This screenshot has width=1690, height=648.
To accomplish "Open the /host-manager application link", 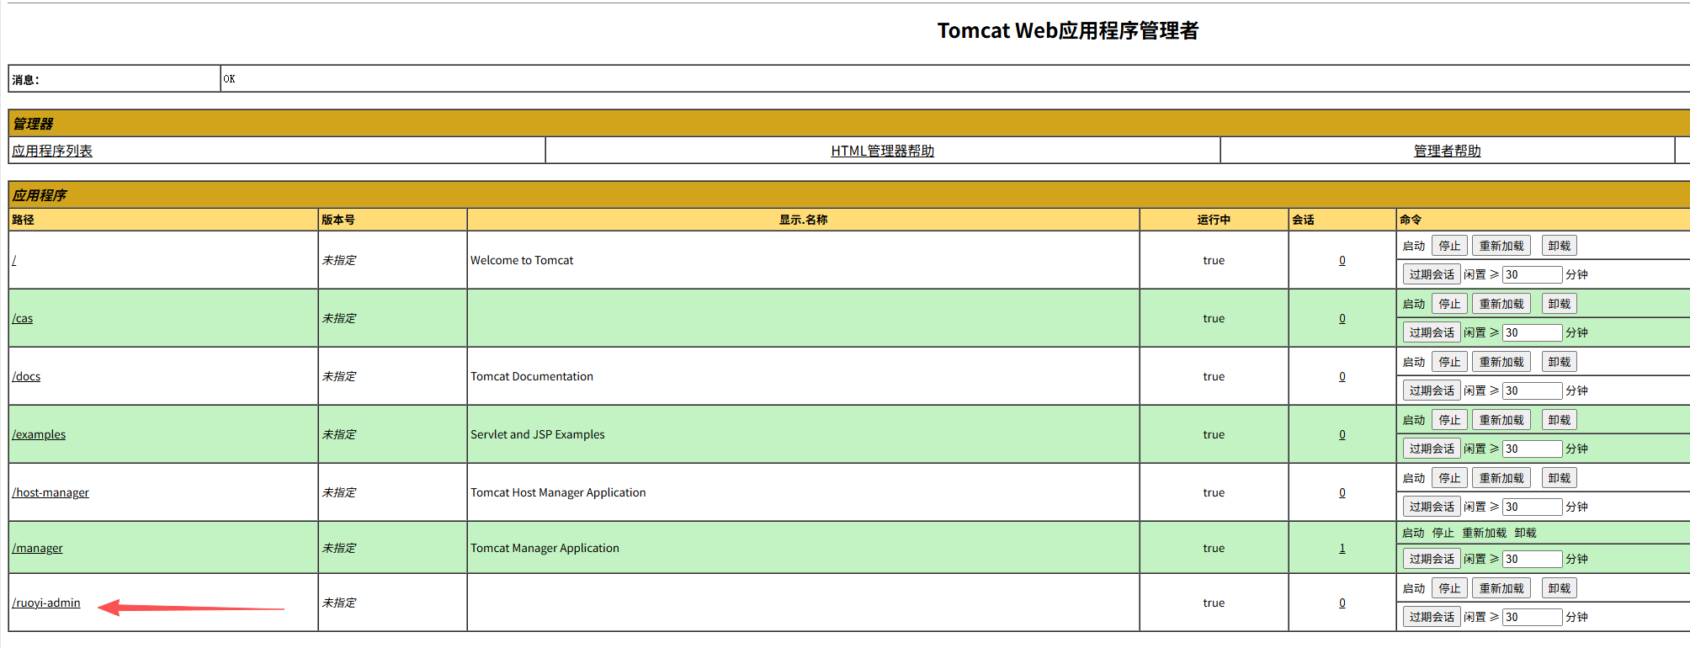I will click(x=50, y=492).
